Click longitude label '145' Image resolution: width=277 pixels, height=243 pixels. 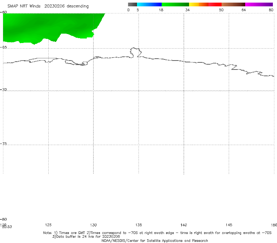[229, 225]
